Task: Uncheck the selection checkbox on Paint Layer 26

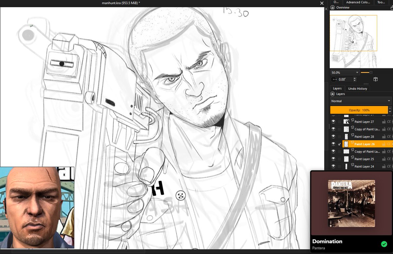Action: (x=340, y=144)
